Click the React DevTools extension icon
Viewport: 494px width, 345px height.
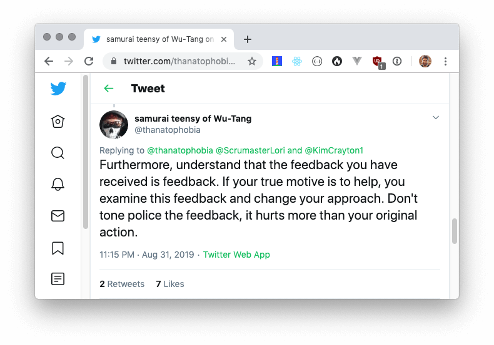point(297,61)
